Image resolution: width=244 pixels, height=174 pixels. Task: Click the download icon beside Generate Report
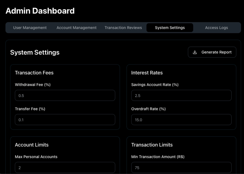[195, 52]
